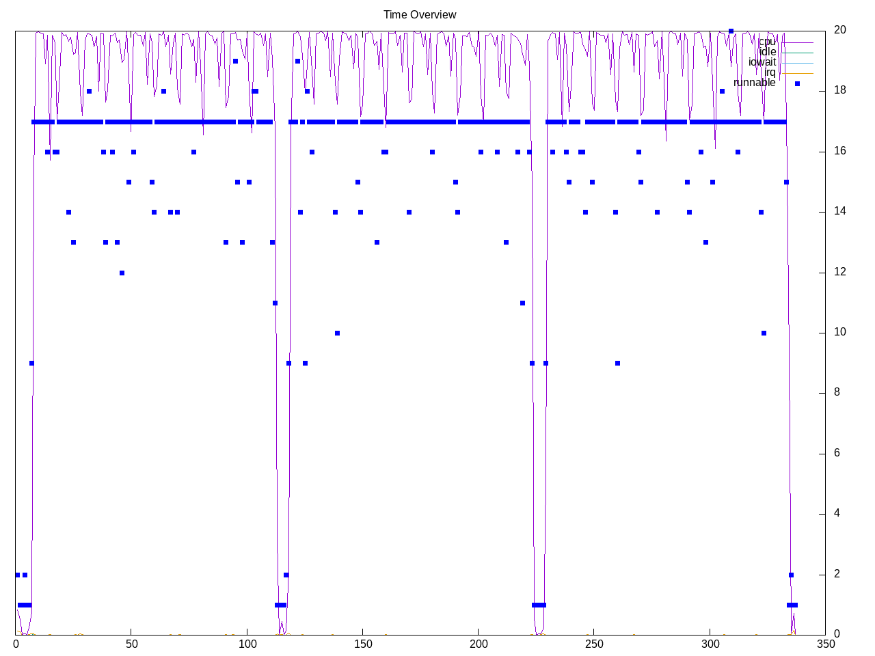Click the runnable point at value 10 near x=139
Screen dimensions: 875x656
pyautogui.click(x=337, y=333)
